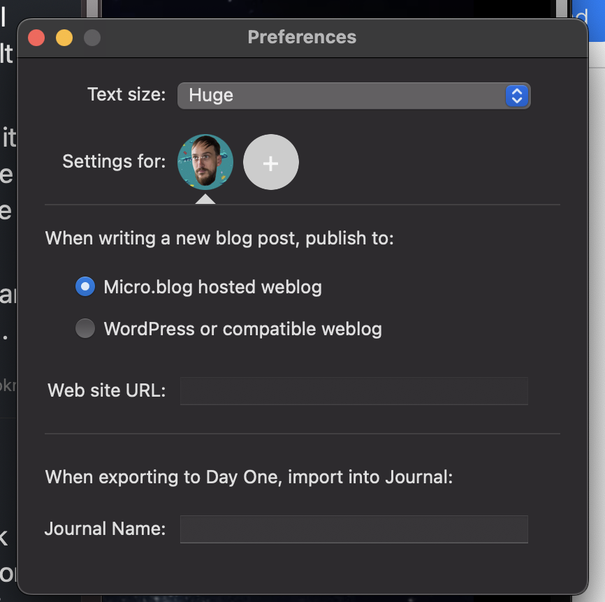
Task: Click the "Text size:" label
Action: point(126,95)
